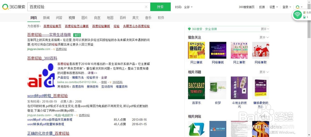Click the 快照 link under the 360百科 result
Viewport: 311px width, 137px height.
tap(104, 82)
